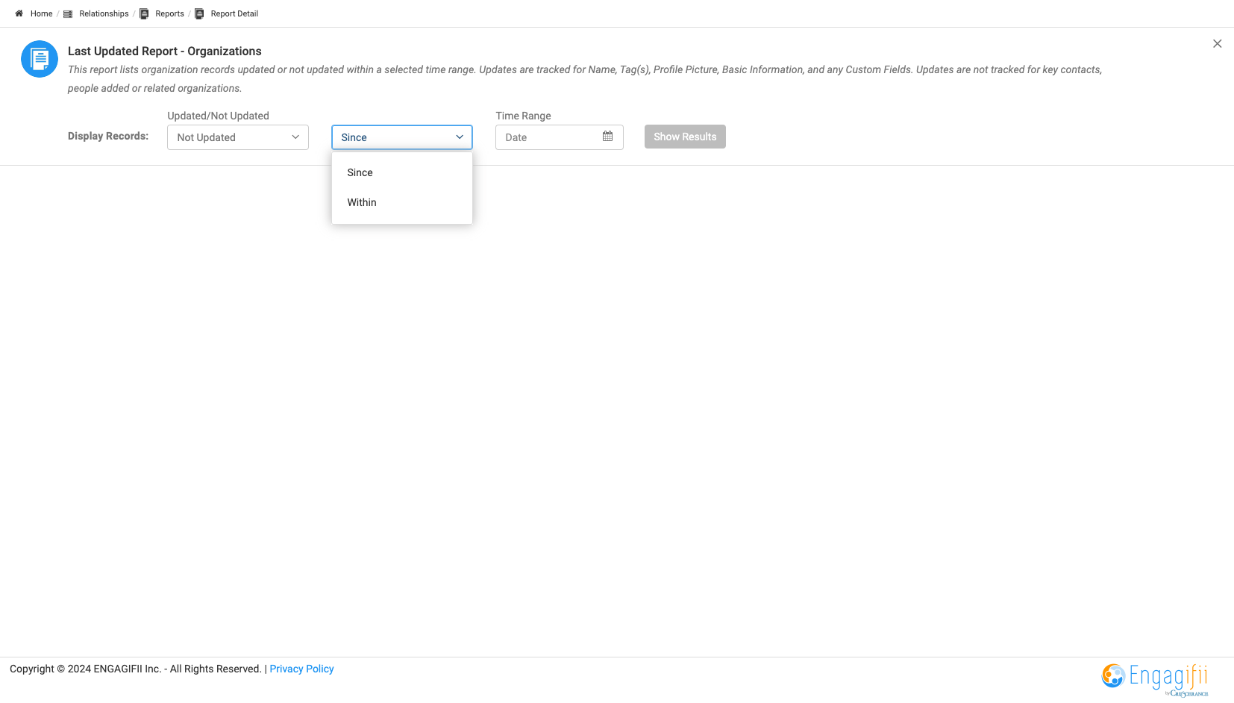Click the Show Results button

pos(685,137)
